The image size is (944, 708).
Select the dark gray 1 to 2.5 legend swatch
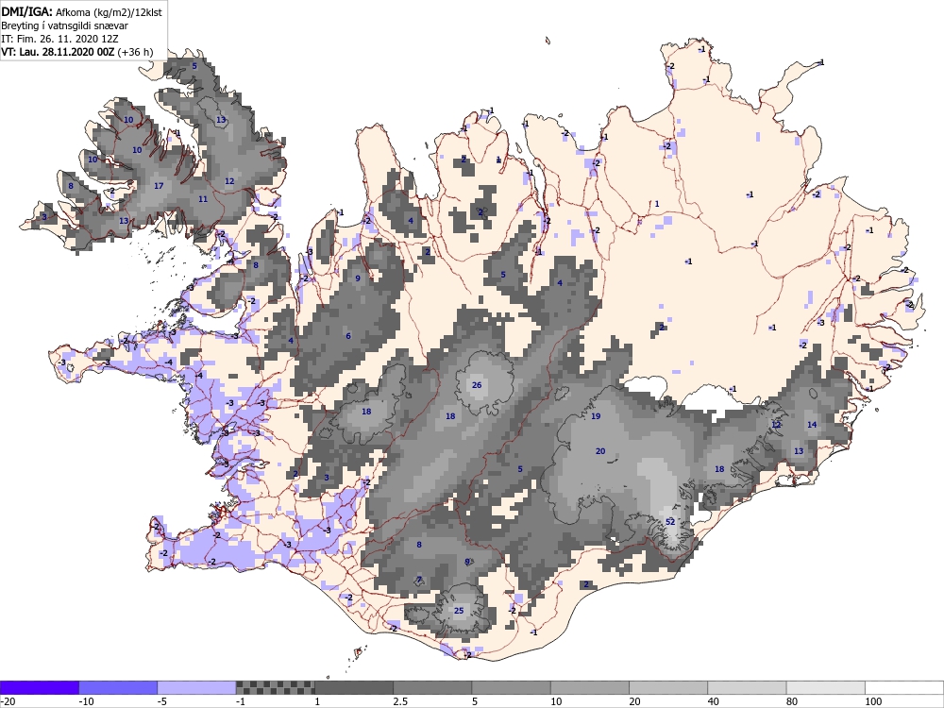click(x=354, y=687)
